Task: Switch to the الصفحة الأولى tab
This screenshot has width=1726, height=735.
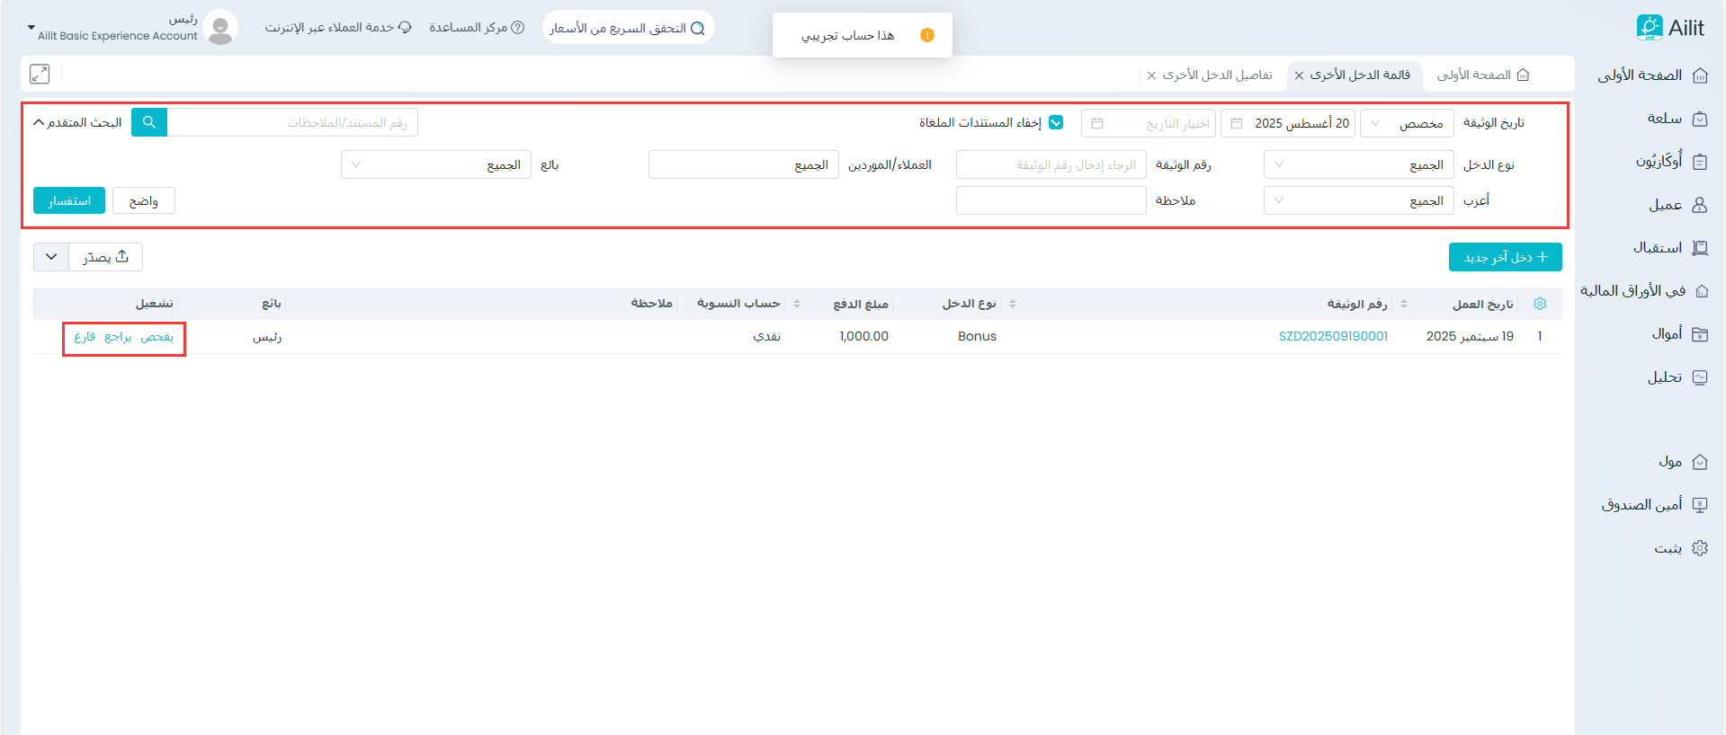Action: 1481,75
